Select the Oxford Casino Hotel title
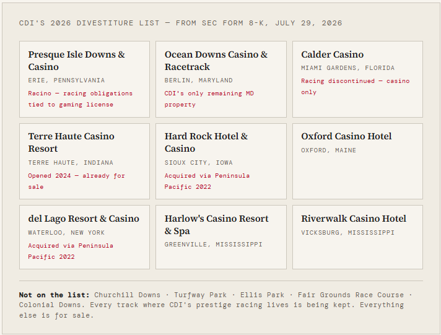This screenshot has height=335, width=441. [346, 136]
